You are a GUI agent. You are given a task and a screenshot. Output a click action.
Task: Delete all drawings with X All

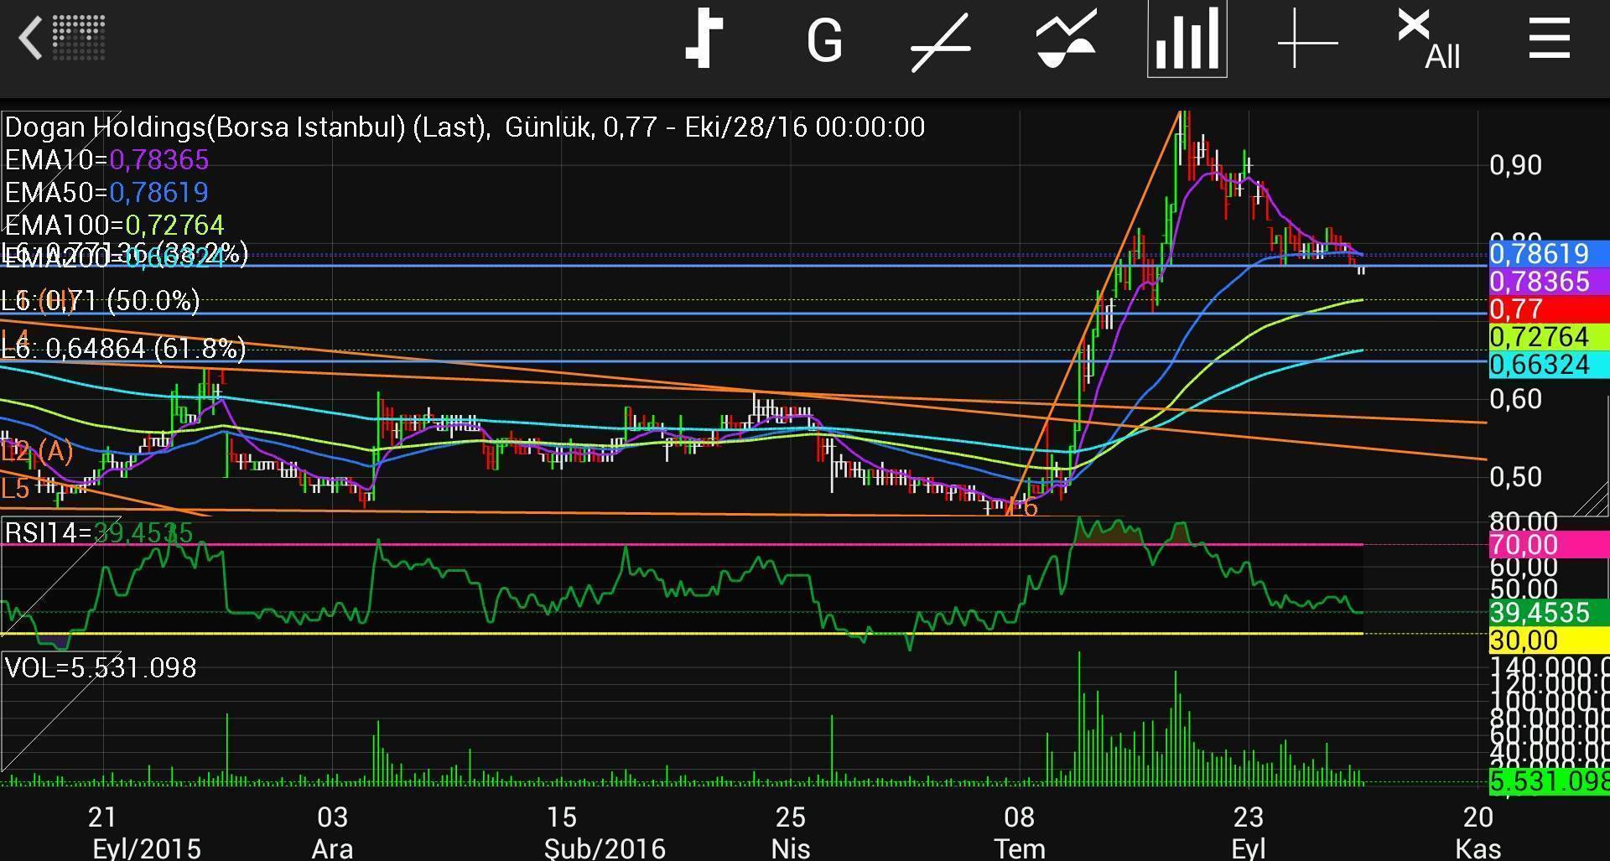1428,39
